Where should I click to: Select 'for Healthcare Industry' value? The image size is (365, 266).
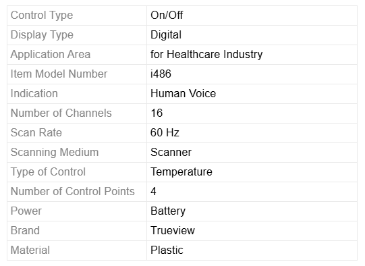pos(206,55)
